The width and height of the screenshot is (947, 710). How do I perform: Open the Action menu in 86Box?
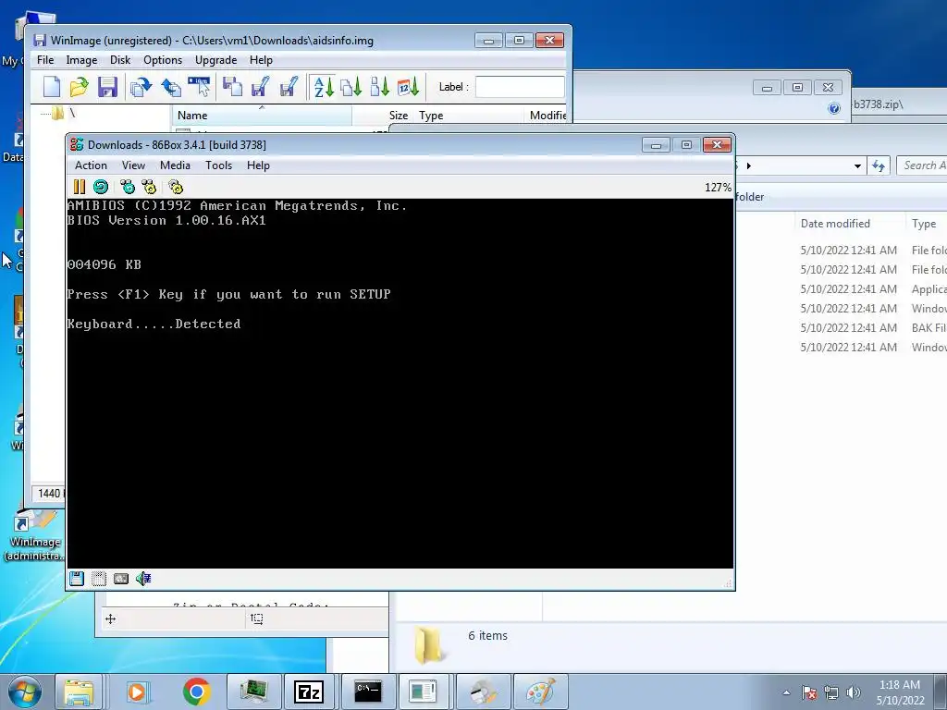(91, 165)
